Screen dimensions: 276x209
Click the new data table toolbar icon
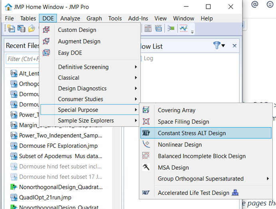pyautogui.click(x=11, y=28)
